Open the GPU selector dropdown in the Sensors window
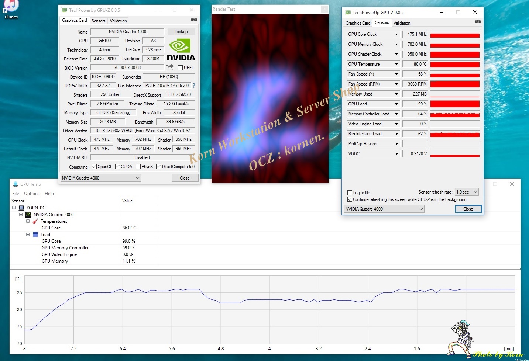The image size is (529, 361). pyautogui.click(x=384, y=209)
